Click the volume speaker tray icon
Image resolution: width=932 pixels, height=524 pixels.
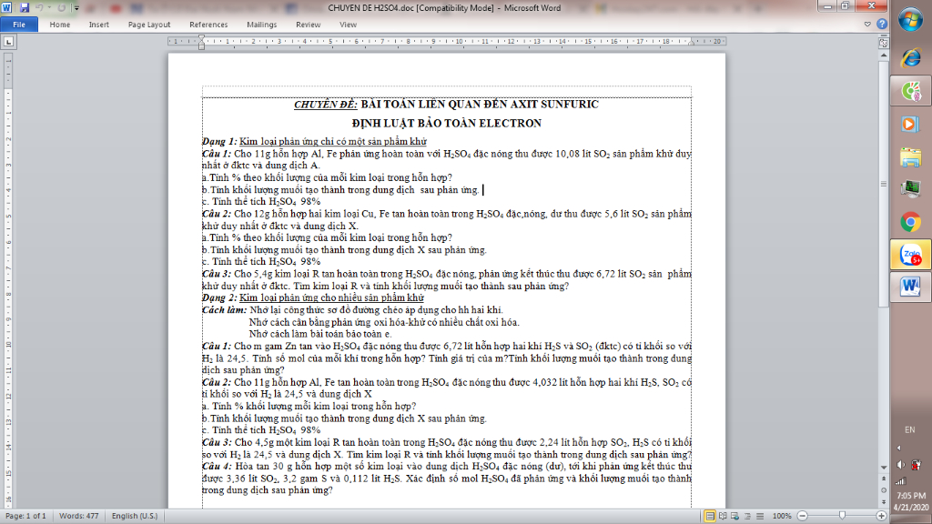coord(900,465)
